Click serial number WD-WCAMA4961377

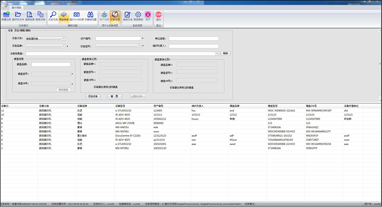[x=318, y=131]
